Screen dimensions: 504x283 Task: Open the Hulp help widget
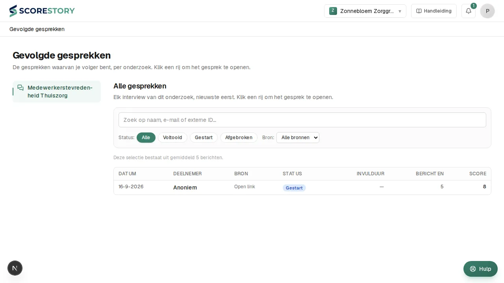click(480, 269)
